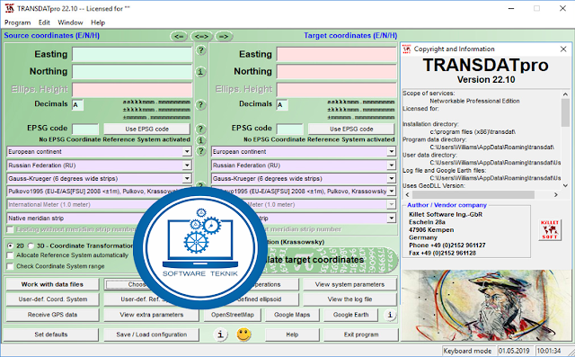
Task: Expand source Gauss-Krueger strips dropdown
Action: coord(187,179)
